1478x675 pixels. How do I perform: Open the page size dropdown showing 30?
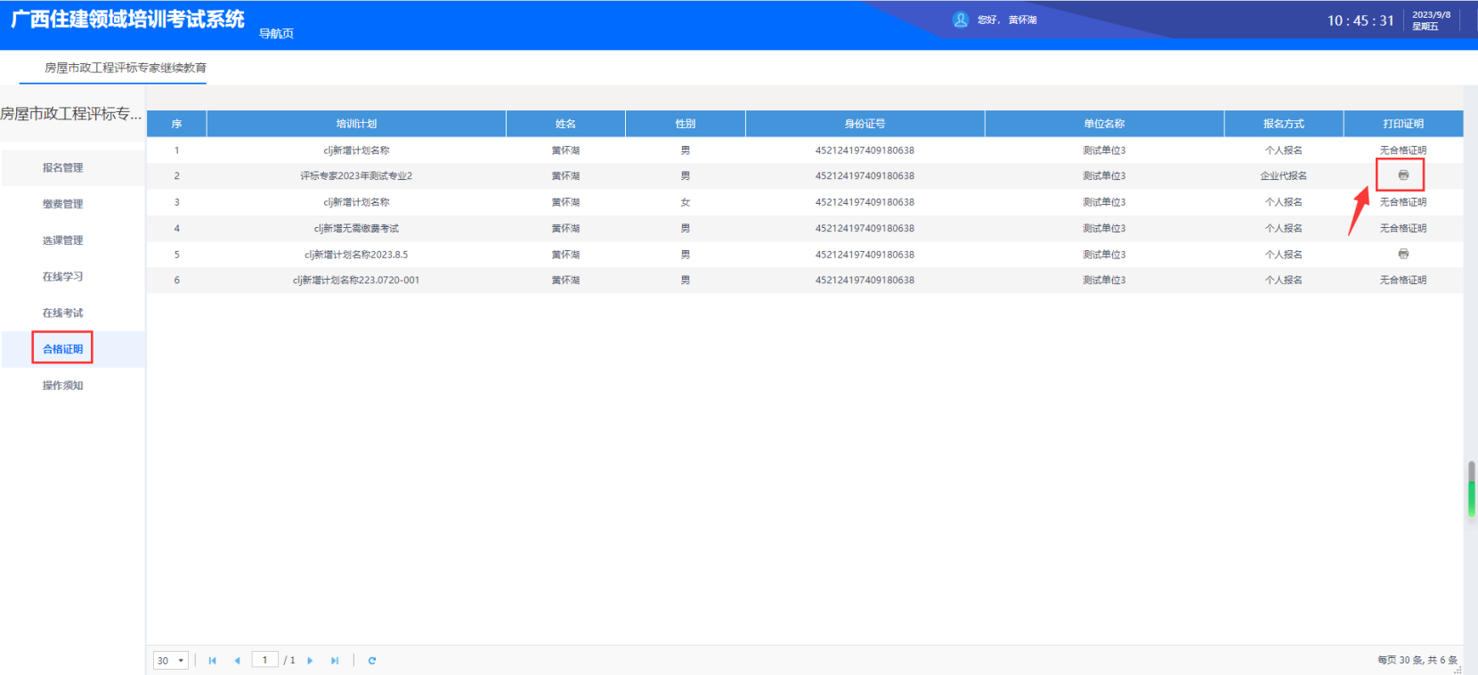pyautogui.click(x=170, y=661)
